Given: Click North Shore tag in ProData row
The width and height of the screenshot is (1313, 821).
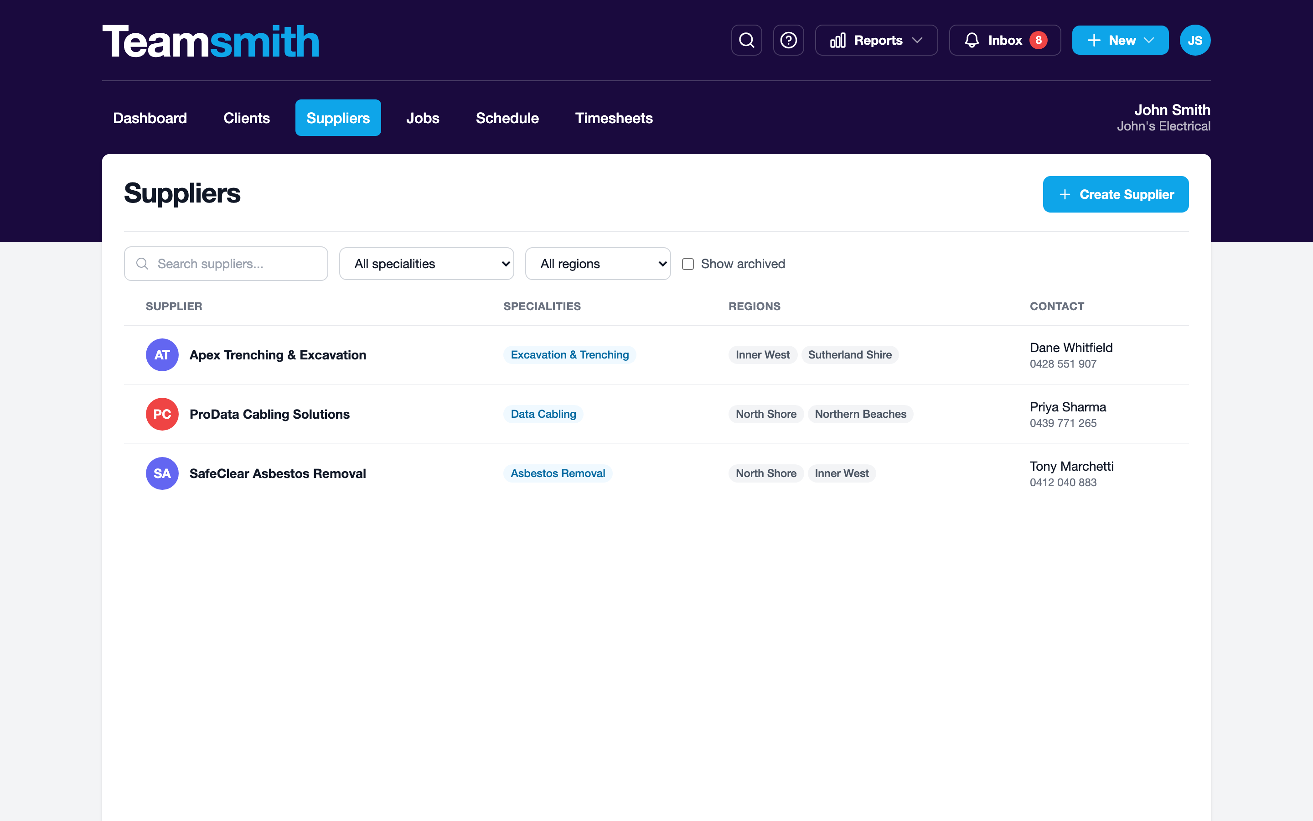Looking at the screenshot, I should (766, 414).
